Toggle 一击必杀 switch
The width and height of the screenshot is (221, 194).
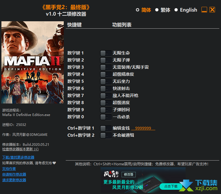click(x=106, y=117)
